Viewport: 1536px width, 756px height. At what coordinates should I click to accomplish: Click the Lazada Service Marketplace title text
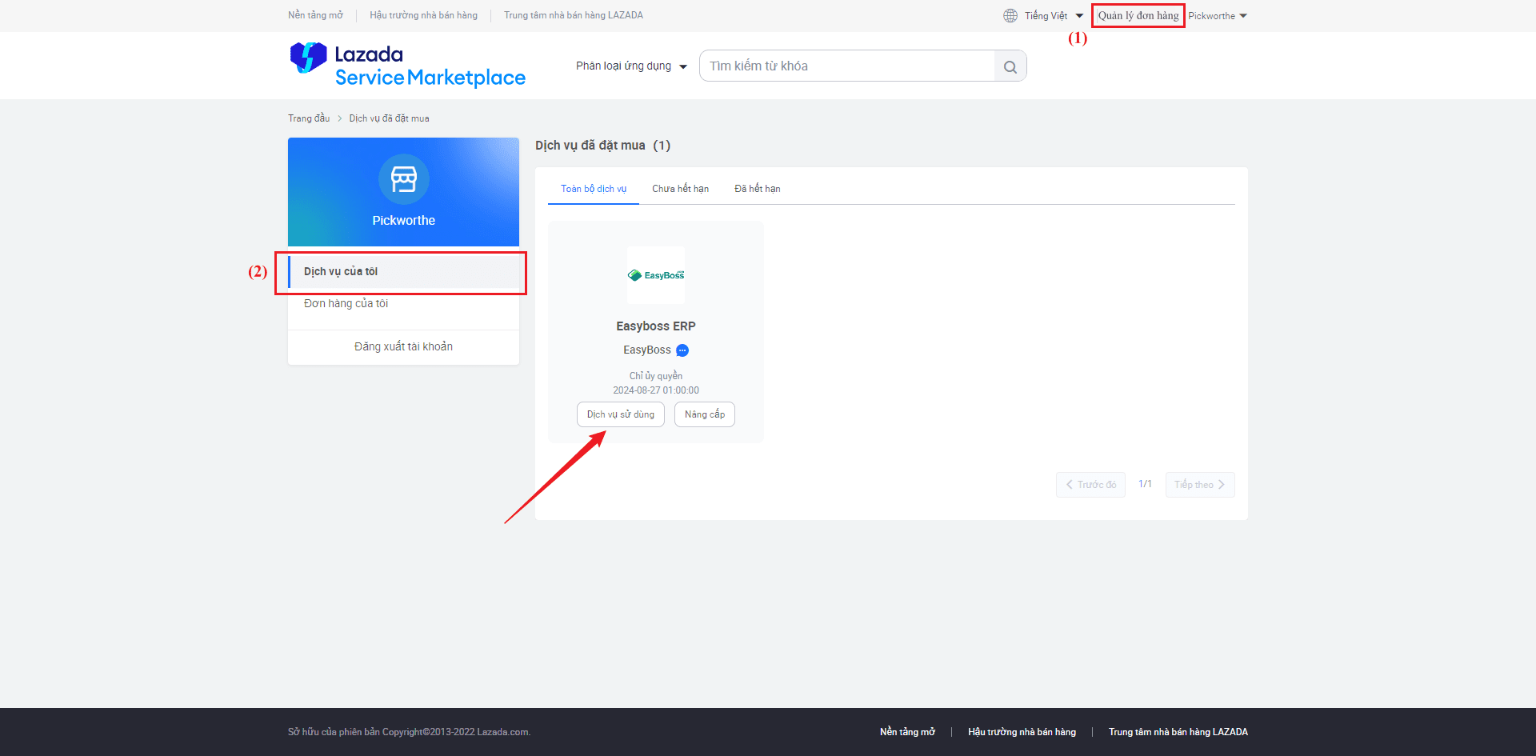pos(430,66)
